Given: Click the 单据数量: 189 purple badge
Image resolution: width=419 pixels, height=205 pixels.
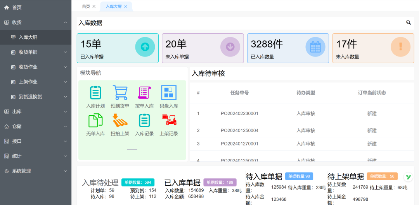Looking at the screenshot, I should click(220, 182).
